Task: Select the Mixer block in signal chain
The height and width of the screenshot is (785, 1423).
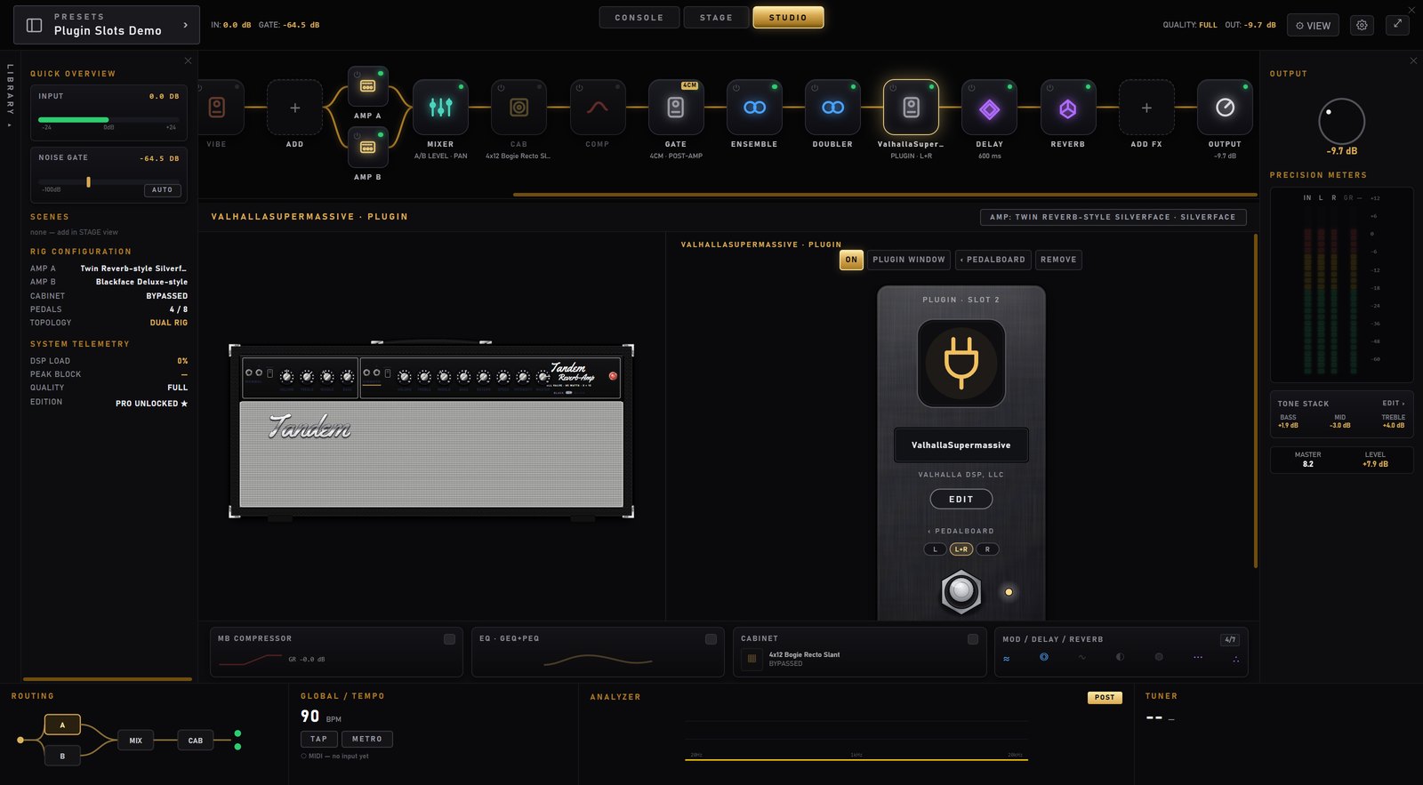Action: click(440, 108)
